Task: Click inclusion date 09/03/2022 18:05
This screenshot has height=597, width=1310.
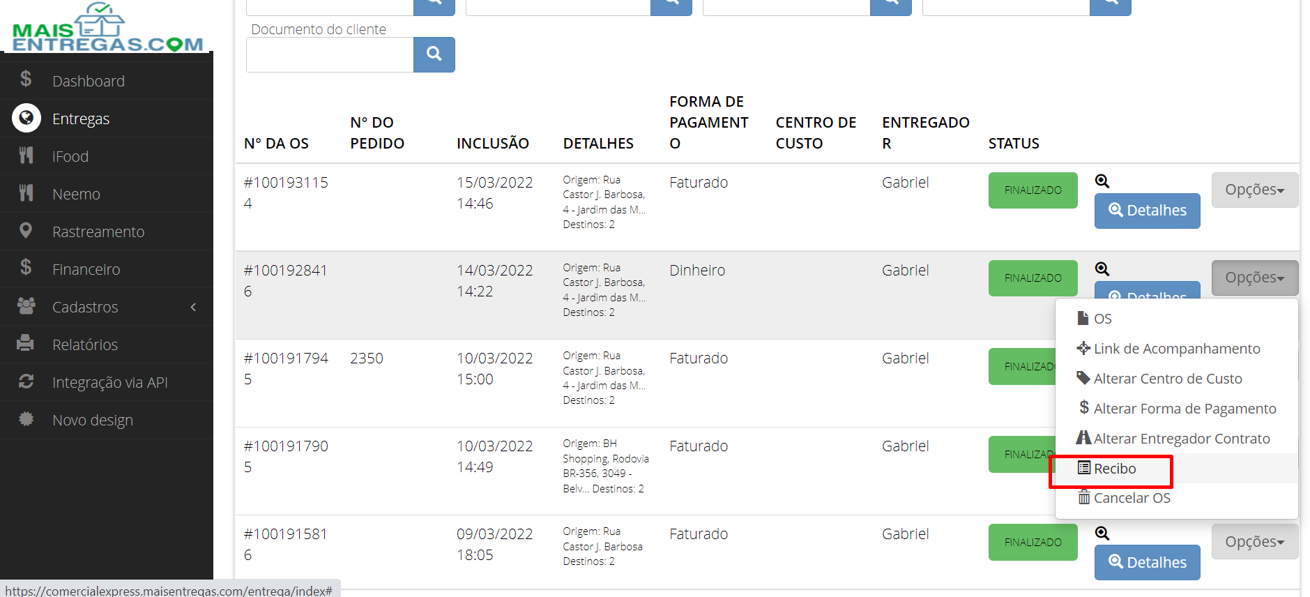Action: click(495, 545)
